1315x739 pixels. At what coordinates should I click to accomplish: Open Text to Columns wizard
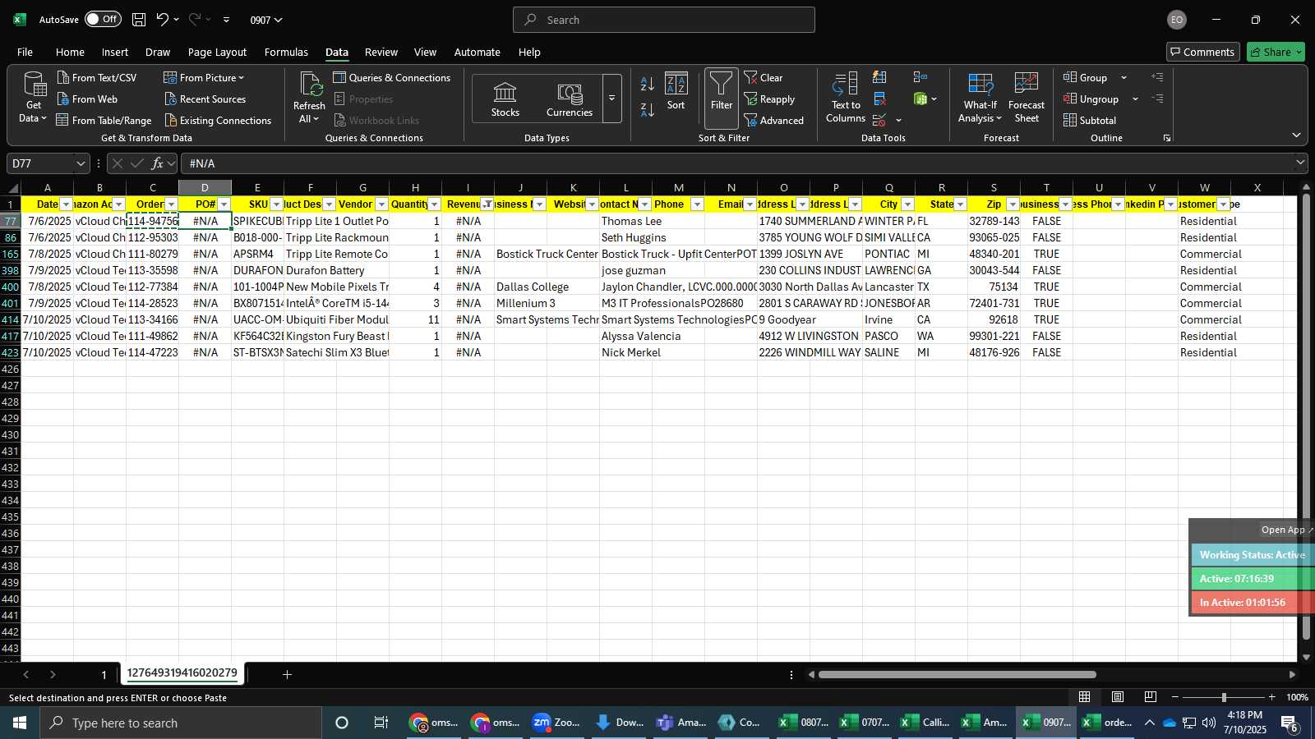point(846,97)
